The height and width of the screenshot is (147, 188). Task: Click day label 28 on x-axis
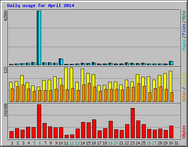(x=160, y=143)
